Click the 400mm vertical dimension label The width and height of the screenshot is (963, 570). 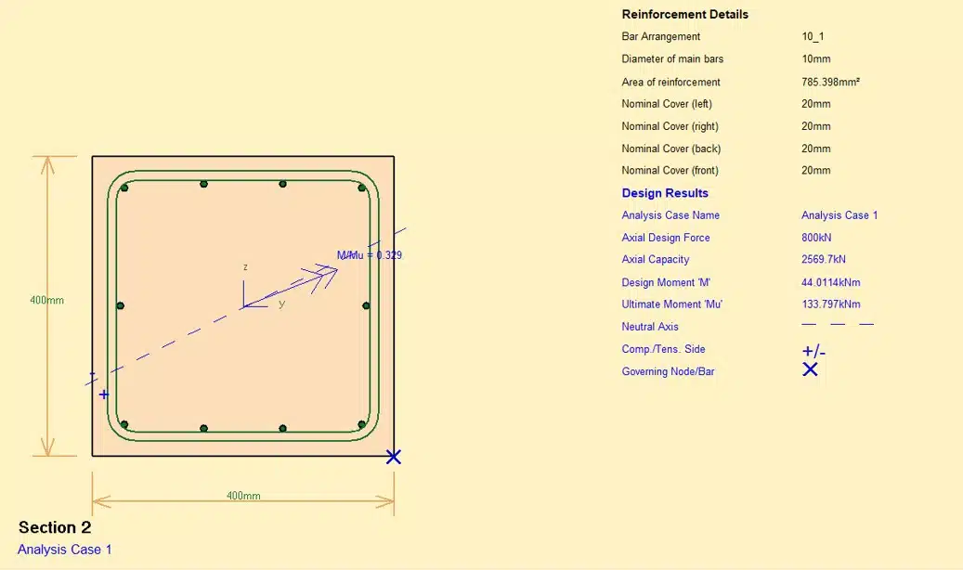(46, 301)
